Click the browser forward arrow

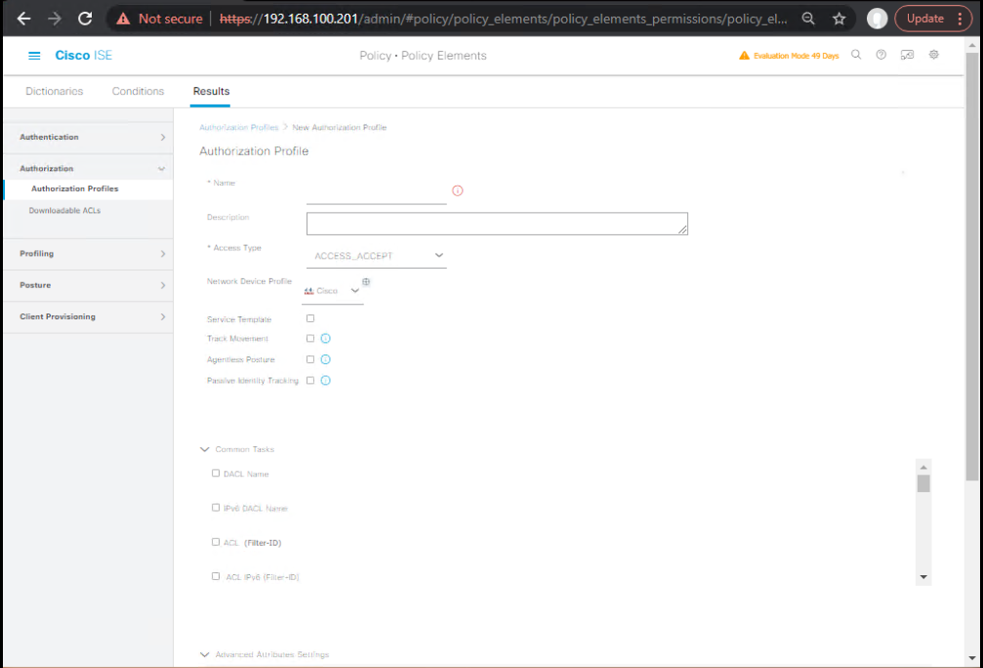click(x=55, y=19)
